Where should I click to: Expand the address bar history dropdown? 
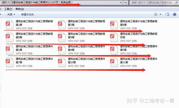(121, 3)
